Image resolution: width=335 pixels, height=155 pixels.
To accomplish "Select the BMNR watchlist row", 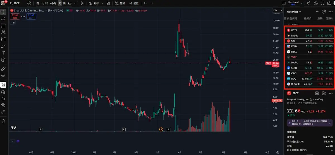I will click(x=309, y=36).
